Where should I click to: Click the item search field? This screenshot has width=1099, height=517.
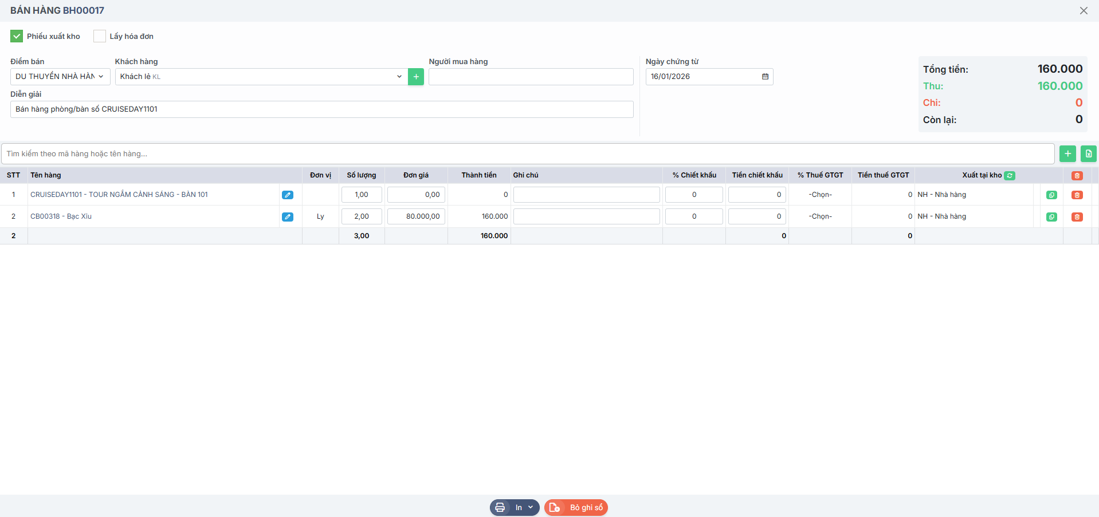point(527,153)
